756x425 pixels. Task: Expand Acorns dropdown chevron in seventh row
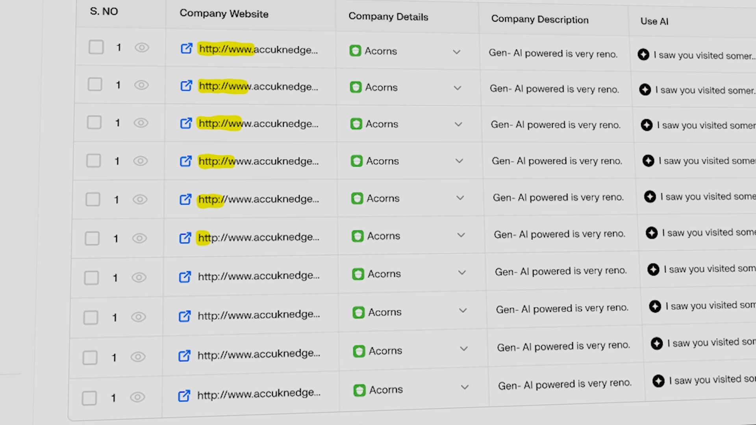click(x=462, y=272)
